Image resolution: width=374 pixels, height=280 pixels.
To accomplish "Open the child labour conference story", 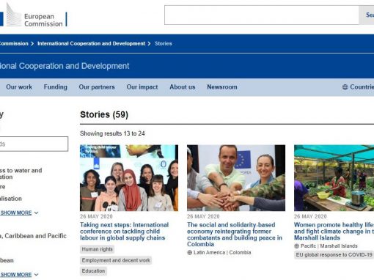I will [x=124, y=231].
